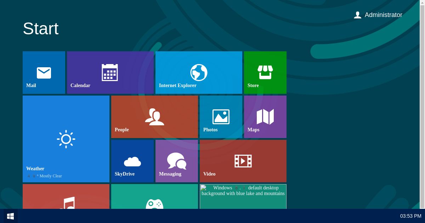Launch the Photos app
Image resolution: width=425 pixels, height=223 pixels.
pyautogui.click(x=221, y=116)
